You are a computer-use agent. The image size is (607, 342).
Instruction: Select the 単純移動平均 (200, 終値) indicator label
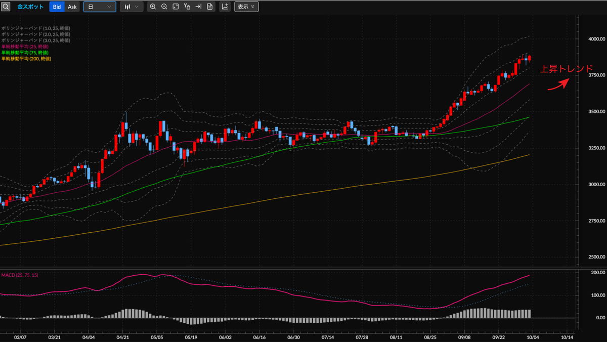26,59
